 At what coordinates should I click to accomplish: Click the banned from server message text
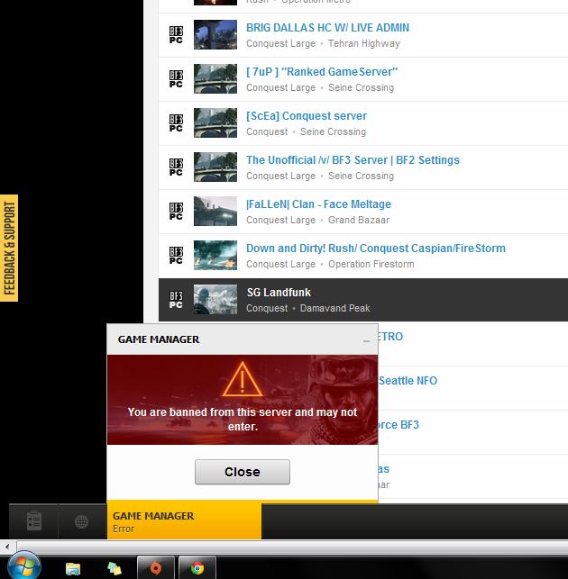[x=243, y=419]
